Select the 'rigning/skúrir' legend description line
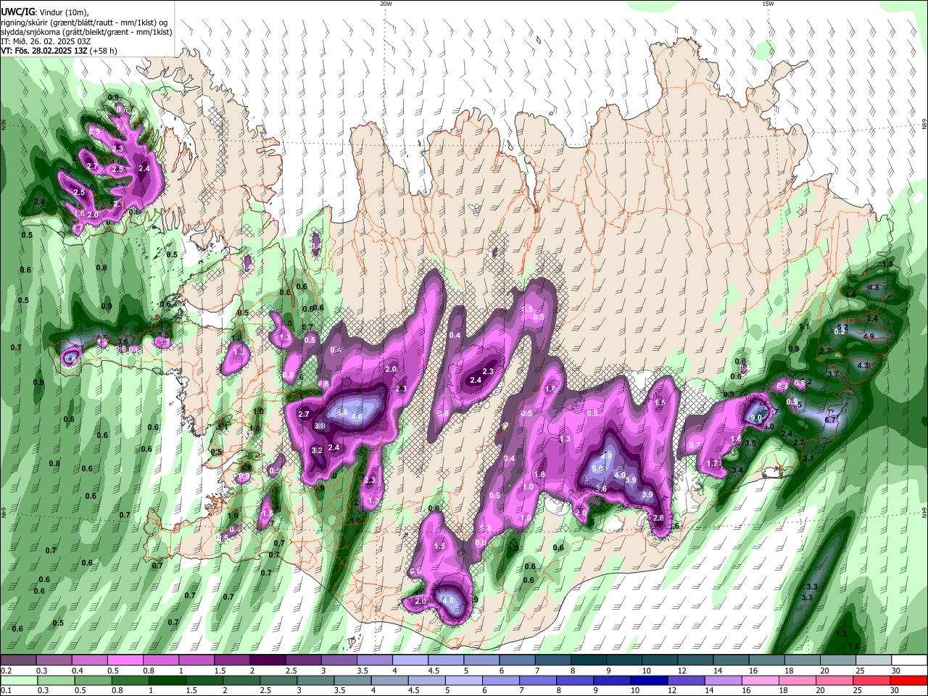Viewport: 928px width, 696px height. 83,22
